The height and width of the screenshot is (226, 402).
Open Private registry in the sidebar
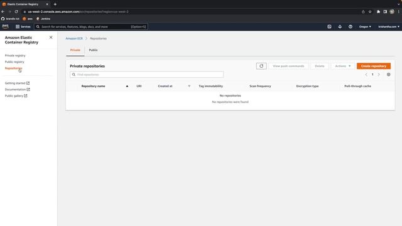pyautogui.click(x=15, y=56)
